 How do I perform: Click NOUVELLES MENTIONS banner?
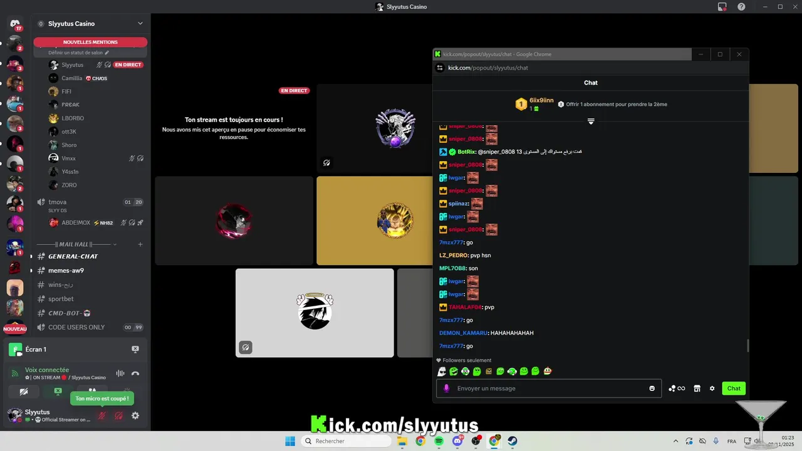(x=90, y=43)
